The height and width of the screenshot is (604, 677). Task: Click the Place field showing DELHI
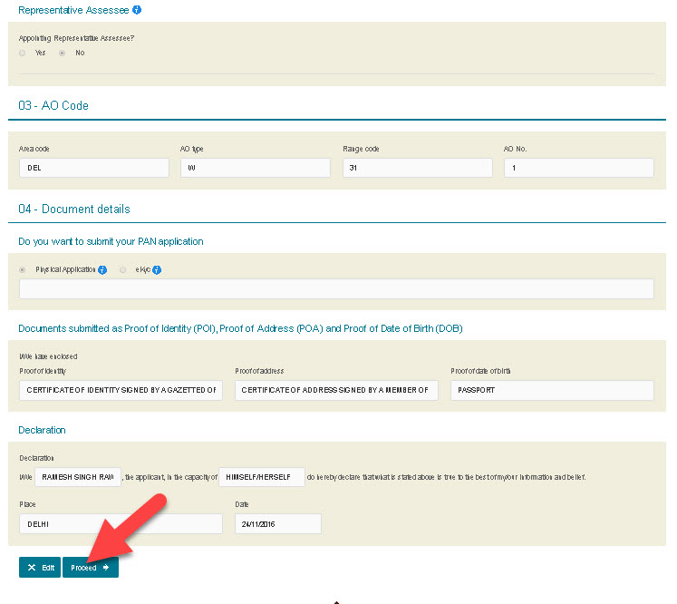pyautogui.click(x=121, y=524)
